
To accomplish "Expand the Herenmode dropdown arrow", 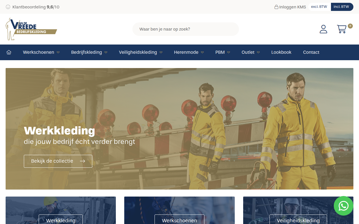I will click(x=202, y=52).
